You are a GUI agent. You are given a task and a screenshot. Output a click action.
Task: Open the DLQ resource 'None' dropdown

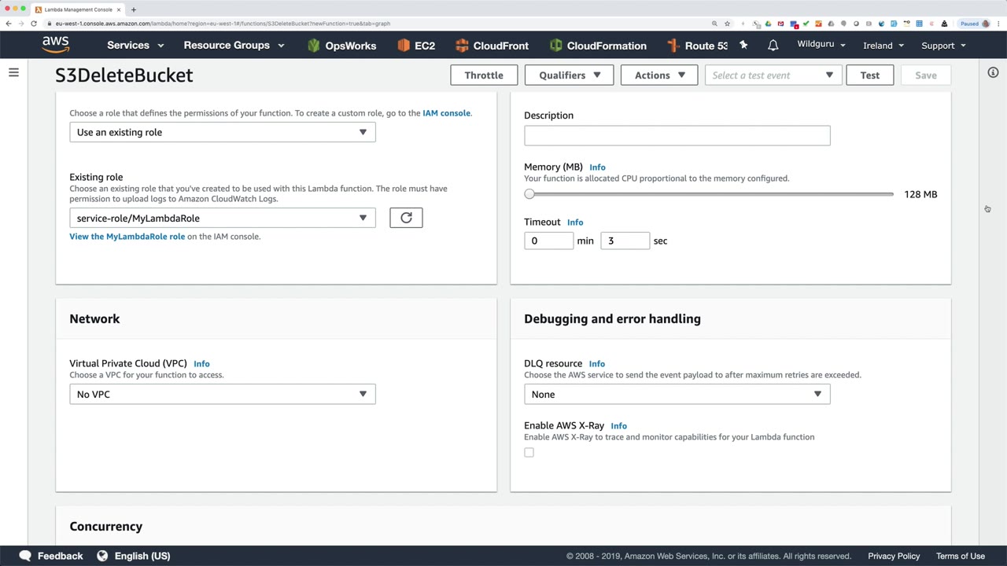pos(677,394)
